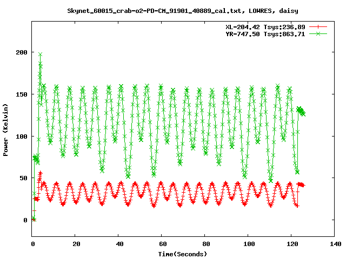
Task: Click the green spike peak near 200 Kelvin
Action: tap(40, 54)
